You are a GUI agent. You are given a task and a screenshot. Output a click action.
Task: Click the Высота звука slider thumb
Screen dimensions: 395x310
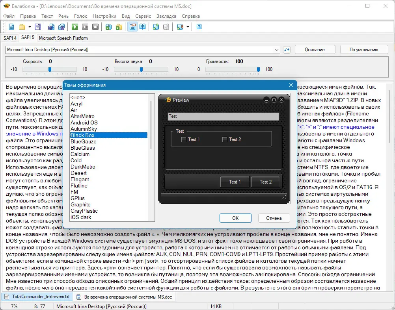point(141,69)
